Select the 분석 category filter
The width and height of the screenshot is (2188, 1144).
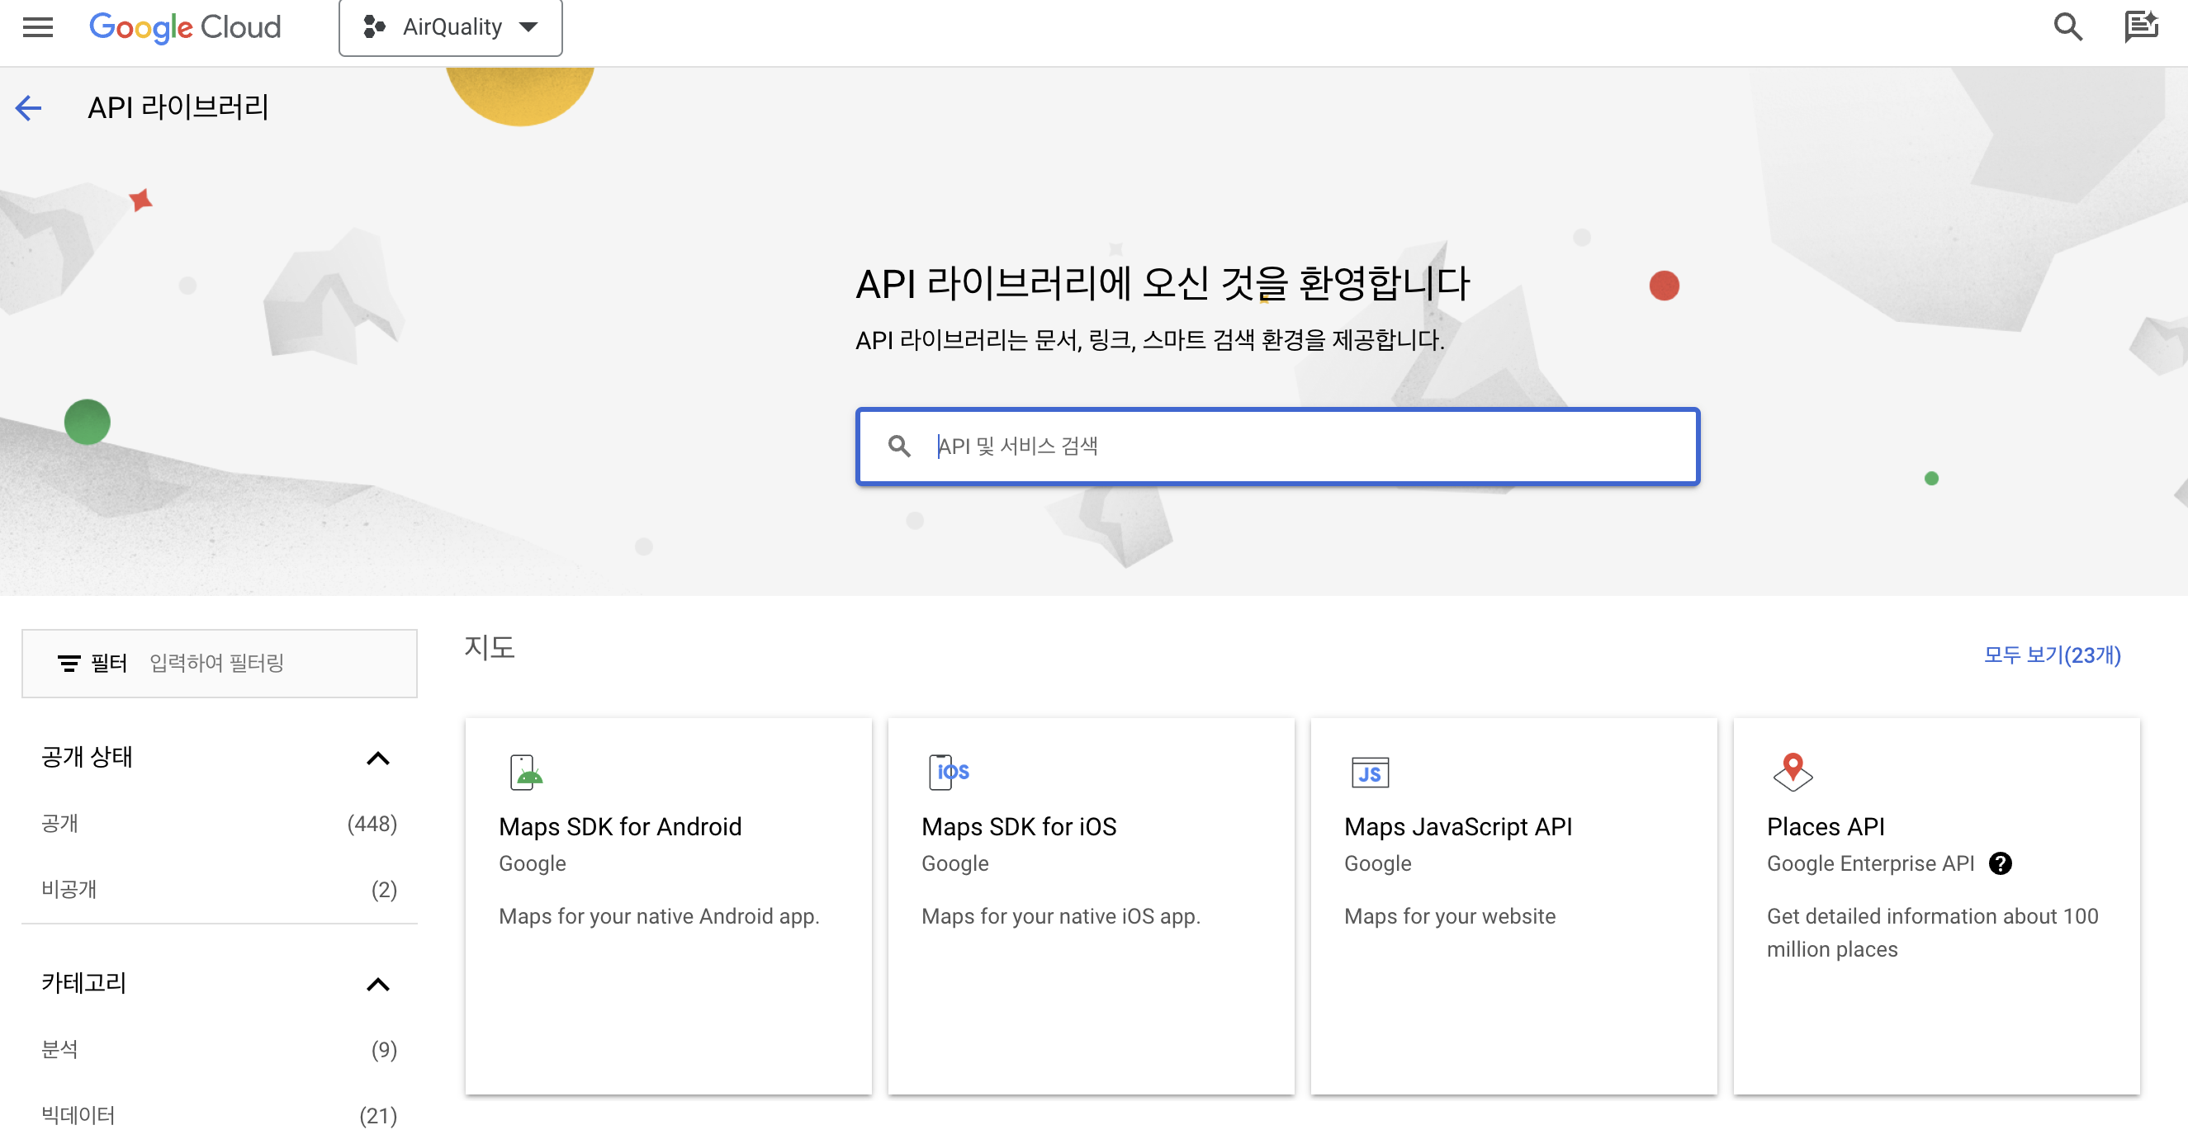coord(59,1050)
